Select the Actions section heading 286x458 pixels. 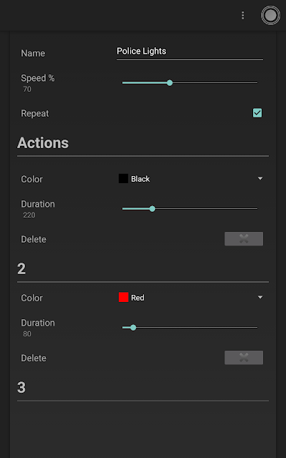tap(43, 143)
